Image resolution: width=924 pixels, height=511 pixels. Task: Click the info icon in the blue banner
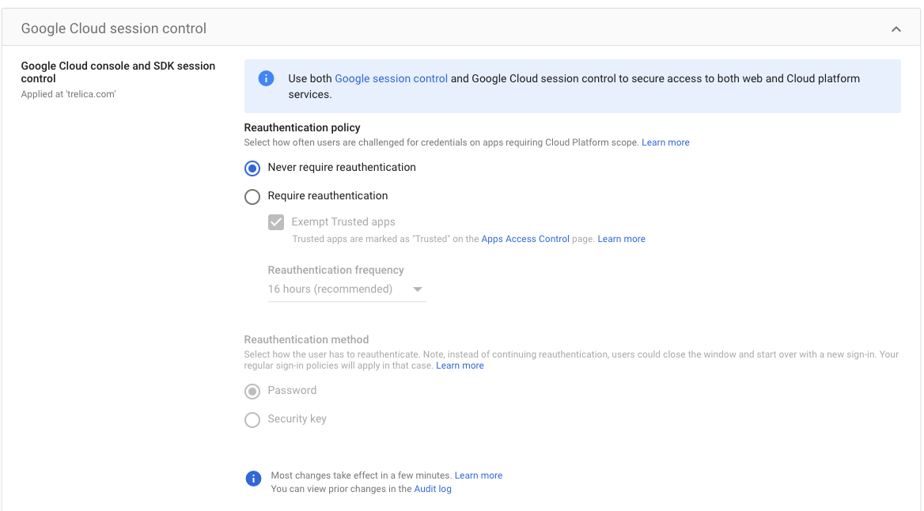(266, 78)
